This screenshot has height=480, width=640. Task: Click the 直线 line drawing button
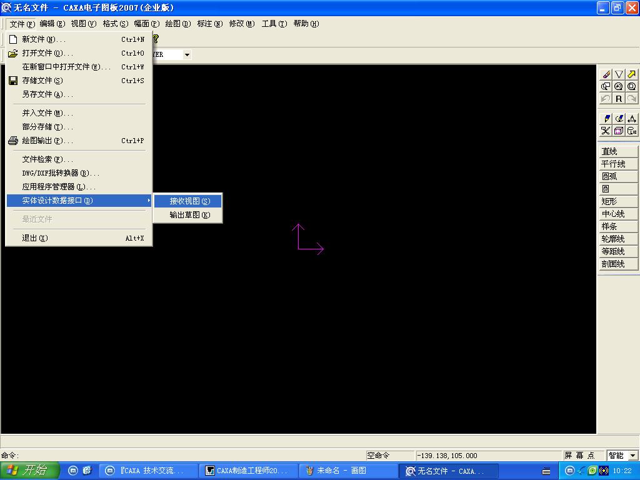618,152
